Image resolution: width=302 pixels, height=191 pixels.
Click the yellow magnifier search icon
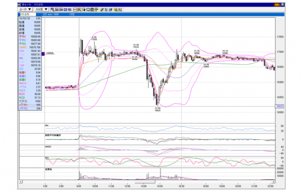click(x=116, y=10)
